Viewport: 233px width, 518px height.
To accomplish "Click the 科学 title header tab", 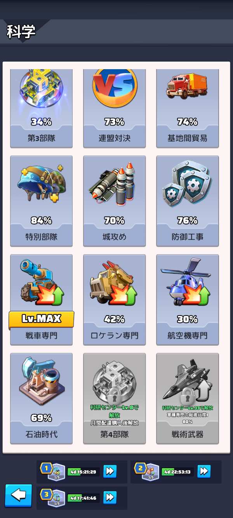I will click(21, 32).
